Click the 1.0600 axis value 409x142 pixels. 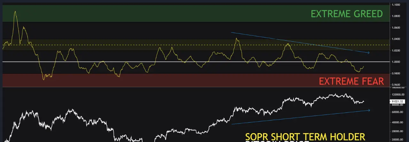click(x=396, y=28)
